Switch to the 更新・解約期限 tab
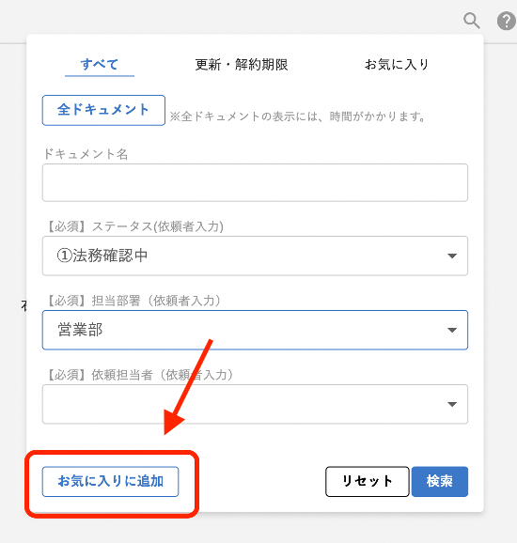This screenshot has height=543, width=517. pos(242,65)
